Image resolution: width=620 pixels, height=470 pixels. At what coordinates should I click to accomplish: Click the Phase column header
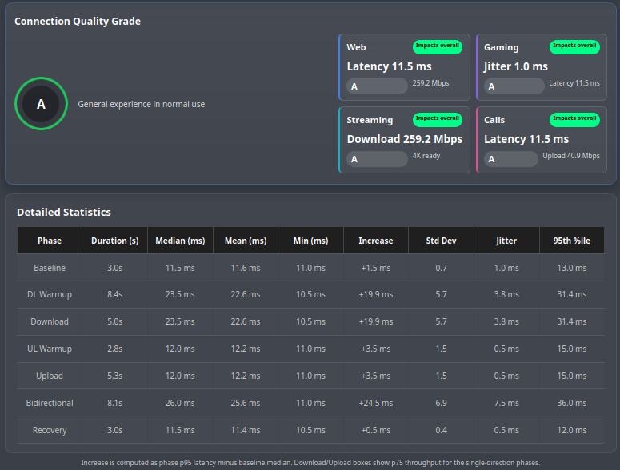coord(50,240)
